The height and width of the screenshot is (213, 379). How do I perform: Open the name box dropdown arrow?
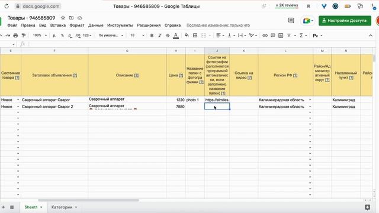(x=14, y=44)
